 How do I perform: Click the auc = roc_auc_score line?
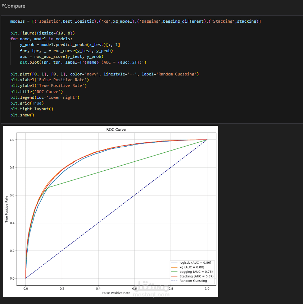62,57
